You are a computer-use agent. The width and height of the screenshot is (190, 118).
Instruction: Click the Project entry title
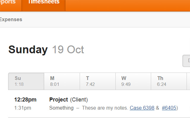pyautogui.click(x=59, y=100)
